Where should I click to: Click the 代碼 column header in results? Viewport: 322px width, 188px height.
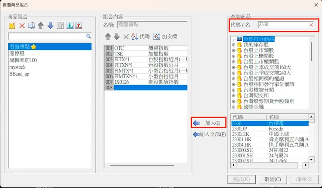click(x=249, y=117)
